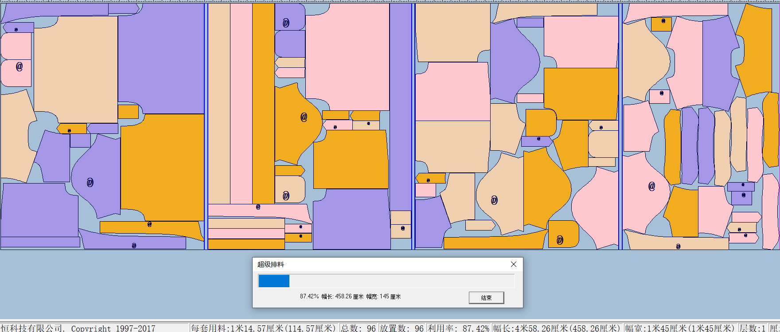Select the tall narrow purple strip in second section
This screenshot has height=332, width=780.
401,106
